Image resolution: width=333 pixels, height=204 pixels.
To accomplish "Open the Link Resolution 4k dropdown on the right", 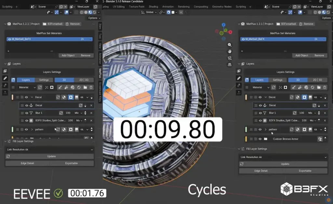I will point(283,157).
